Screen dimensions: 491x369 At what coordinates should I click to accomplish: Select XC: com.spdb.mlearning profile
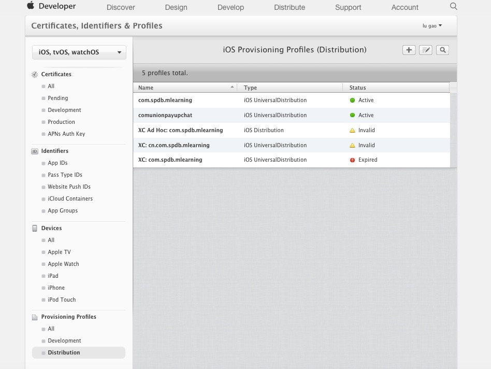coord(292,160)
